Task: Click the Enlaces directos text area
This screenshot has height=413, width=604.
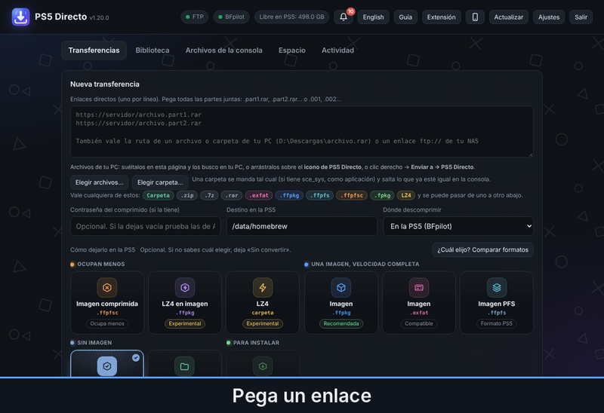Action: pyautogui.click(x=301, y=132)
